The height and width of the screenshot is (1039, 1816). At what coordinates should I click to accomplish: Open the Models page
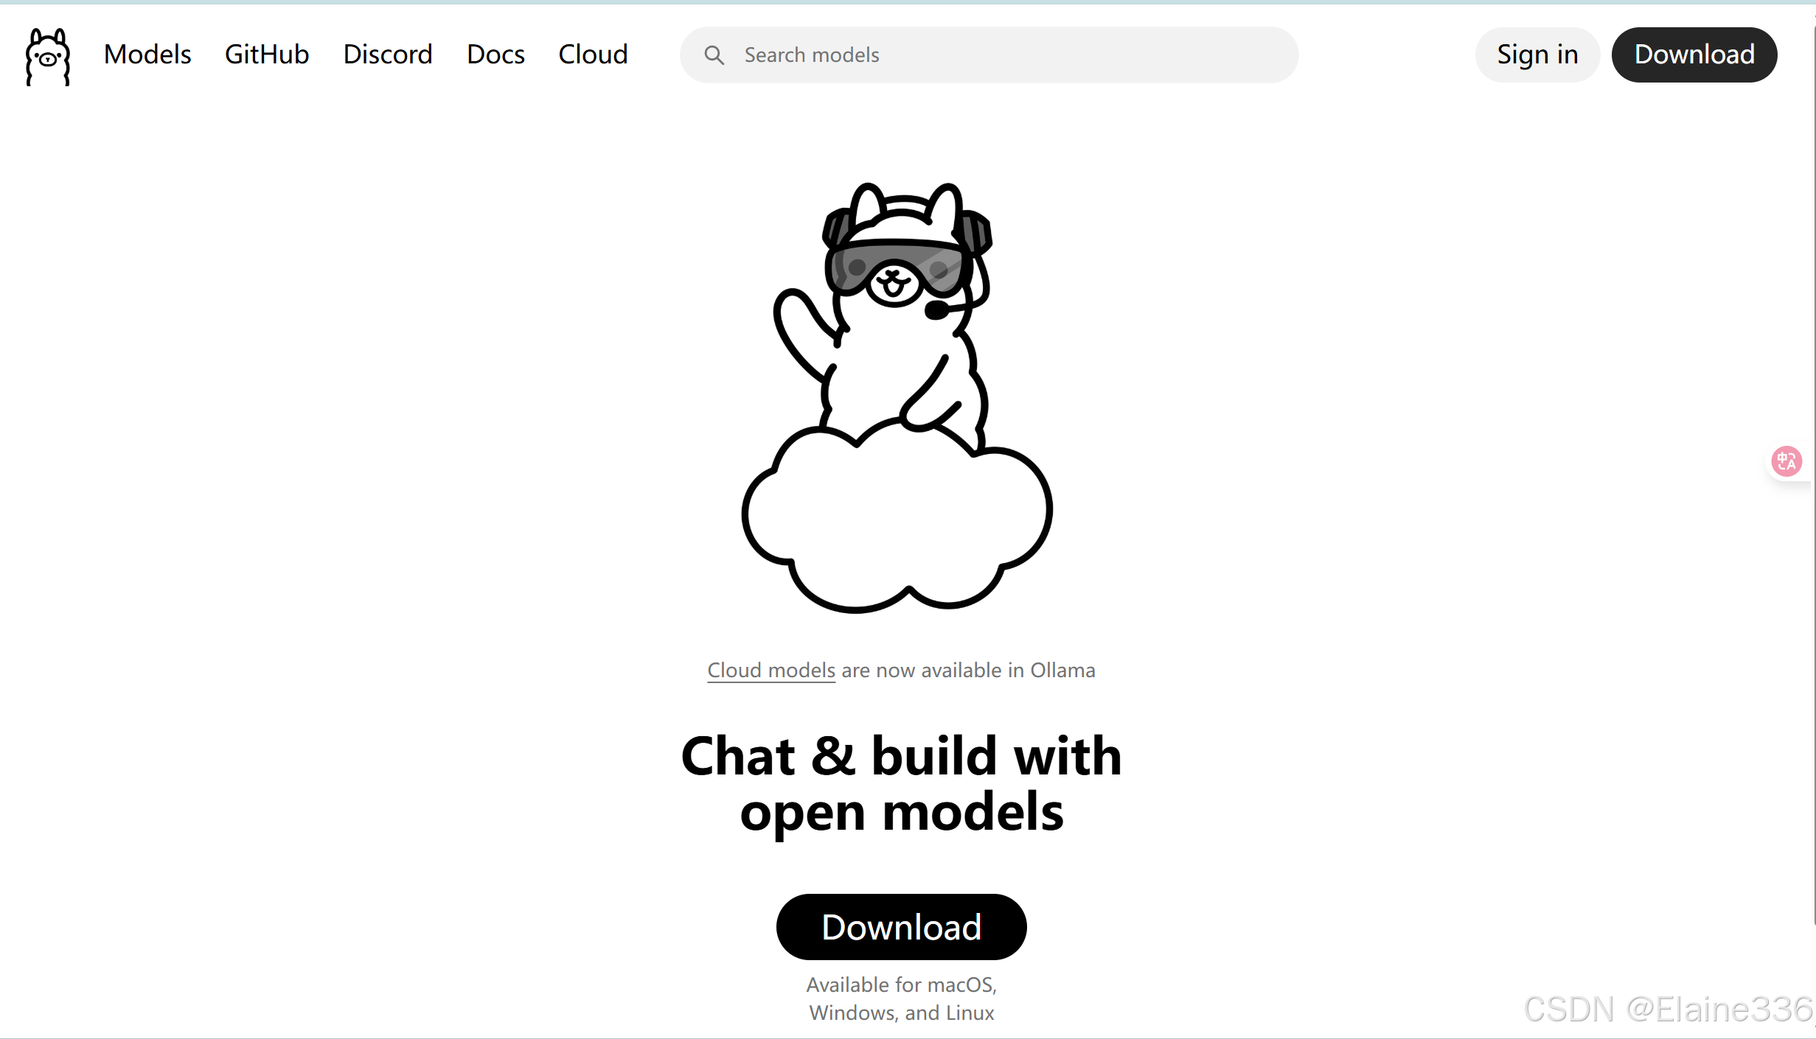tap(147, 55)
